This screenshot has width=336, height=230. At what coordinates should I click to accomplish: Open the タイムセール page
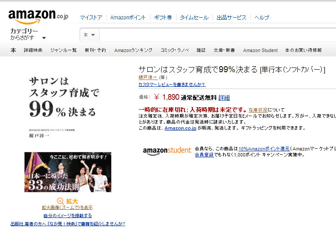194,18
